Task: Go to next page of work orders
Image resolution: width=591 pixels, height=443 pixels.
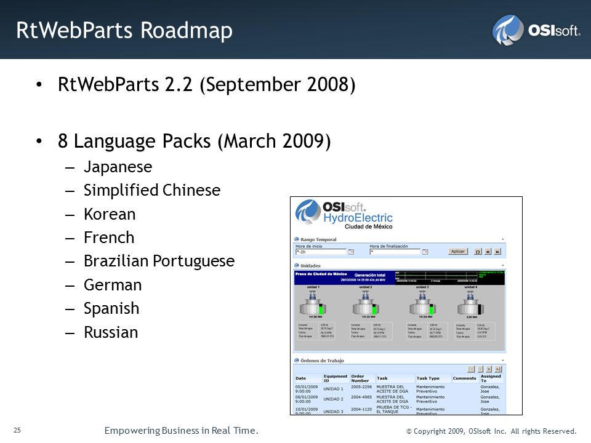Action: [489, 369]
